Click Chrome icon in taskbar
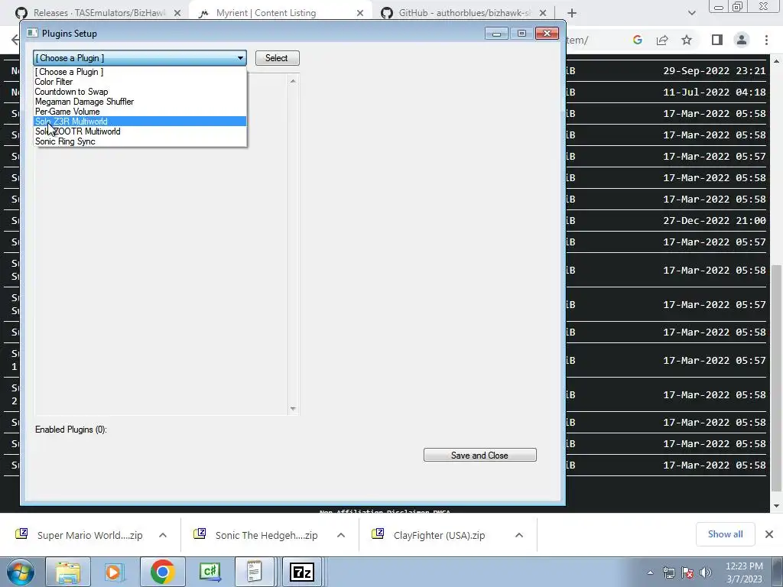The height and width of the screenshot is (587, 783). pyautogui.click(x=162, y=572)
